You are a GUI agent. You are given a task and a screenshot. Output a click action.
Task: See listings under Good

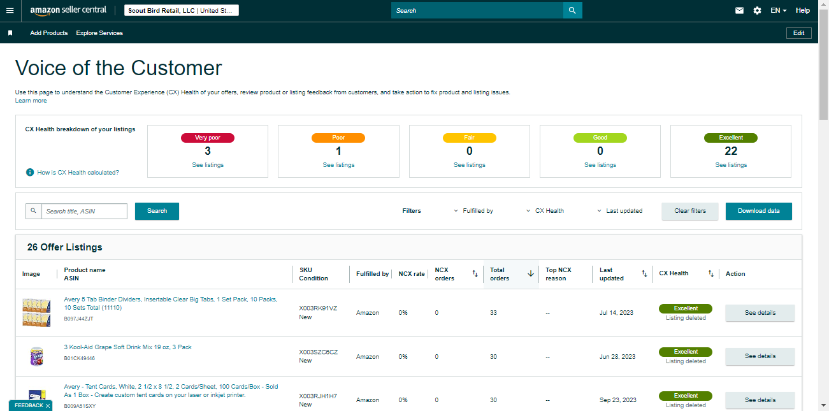tap(600, 165)
